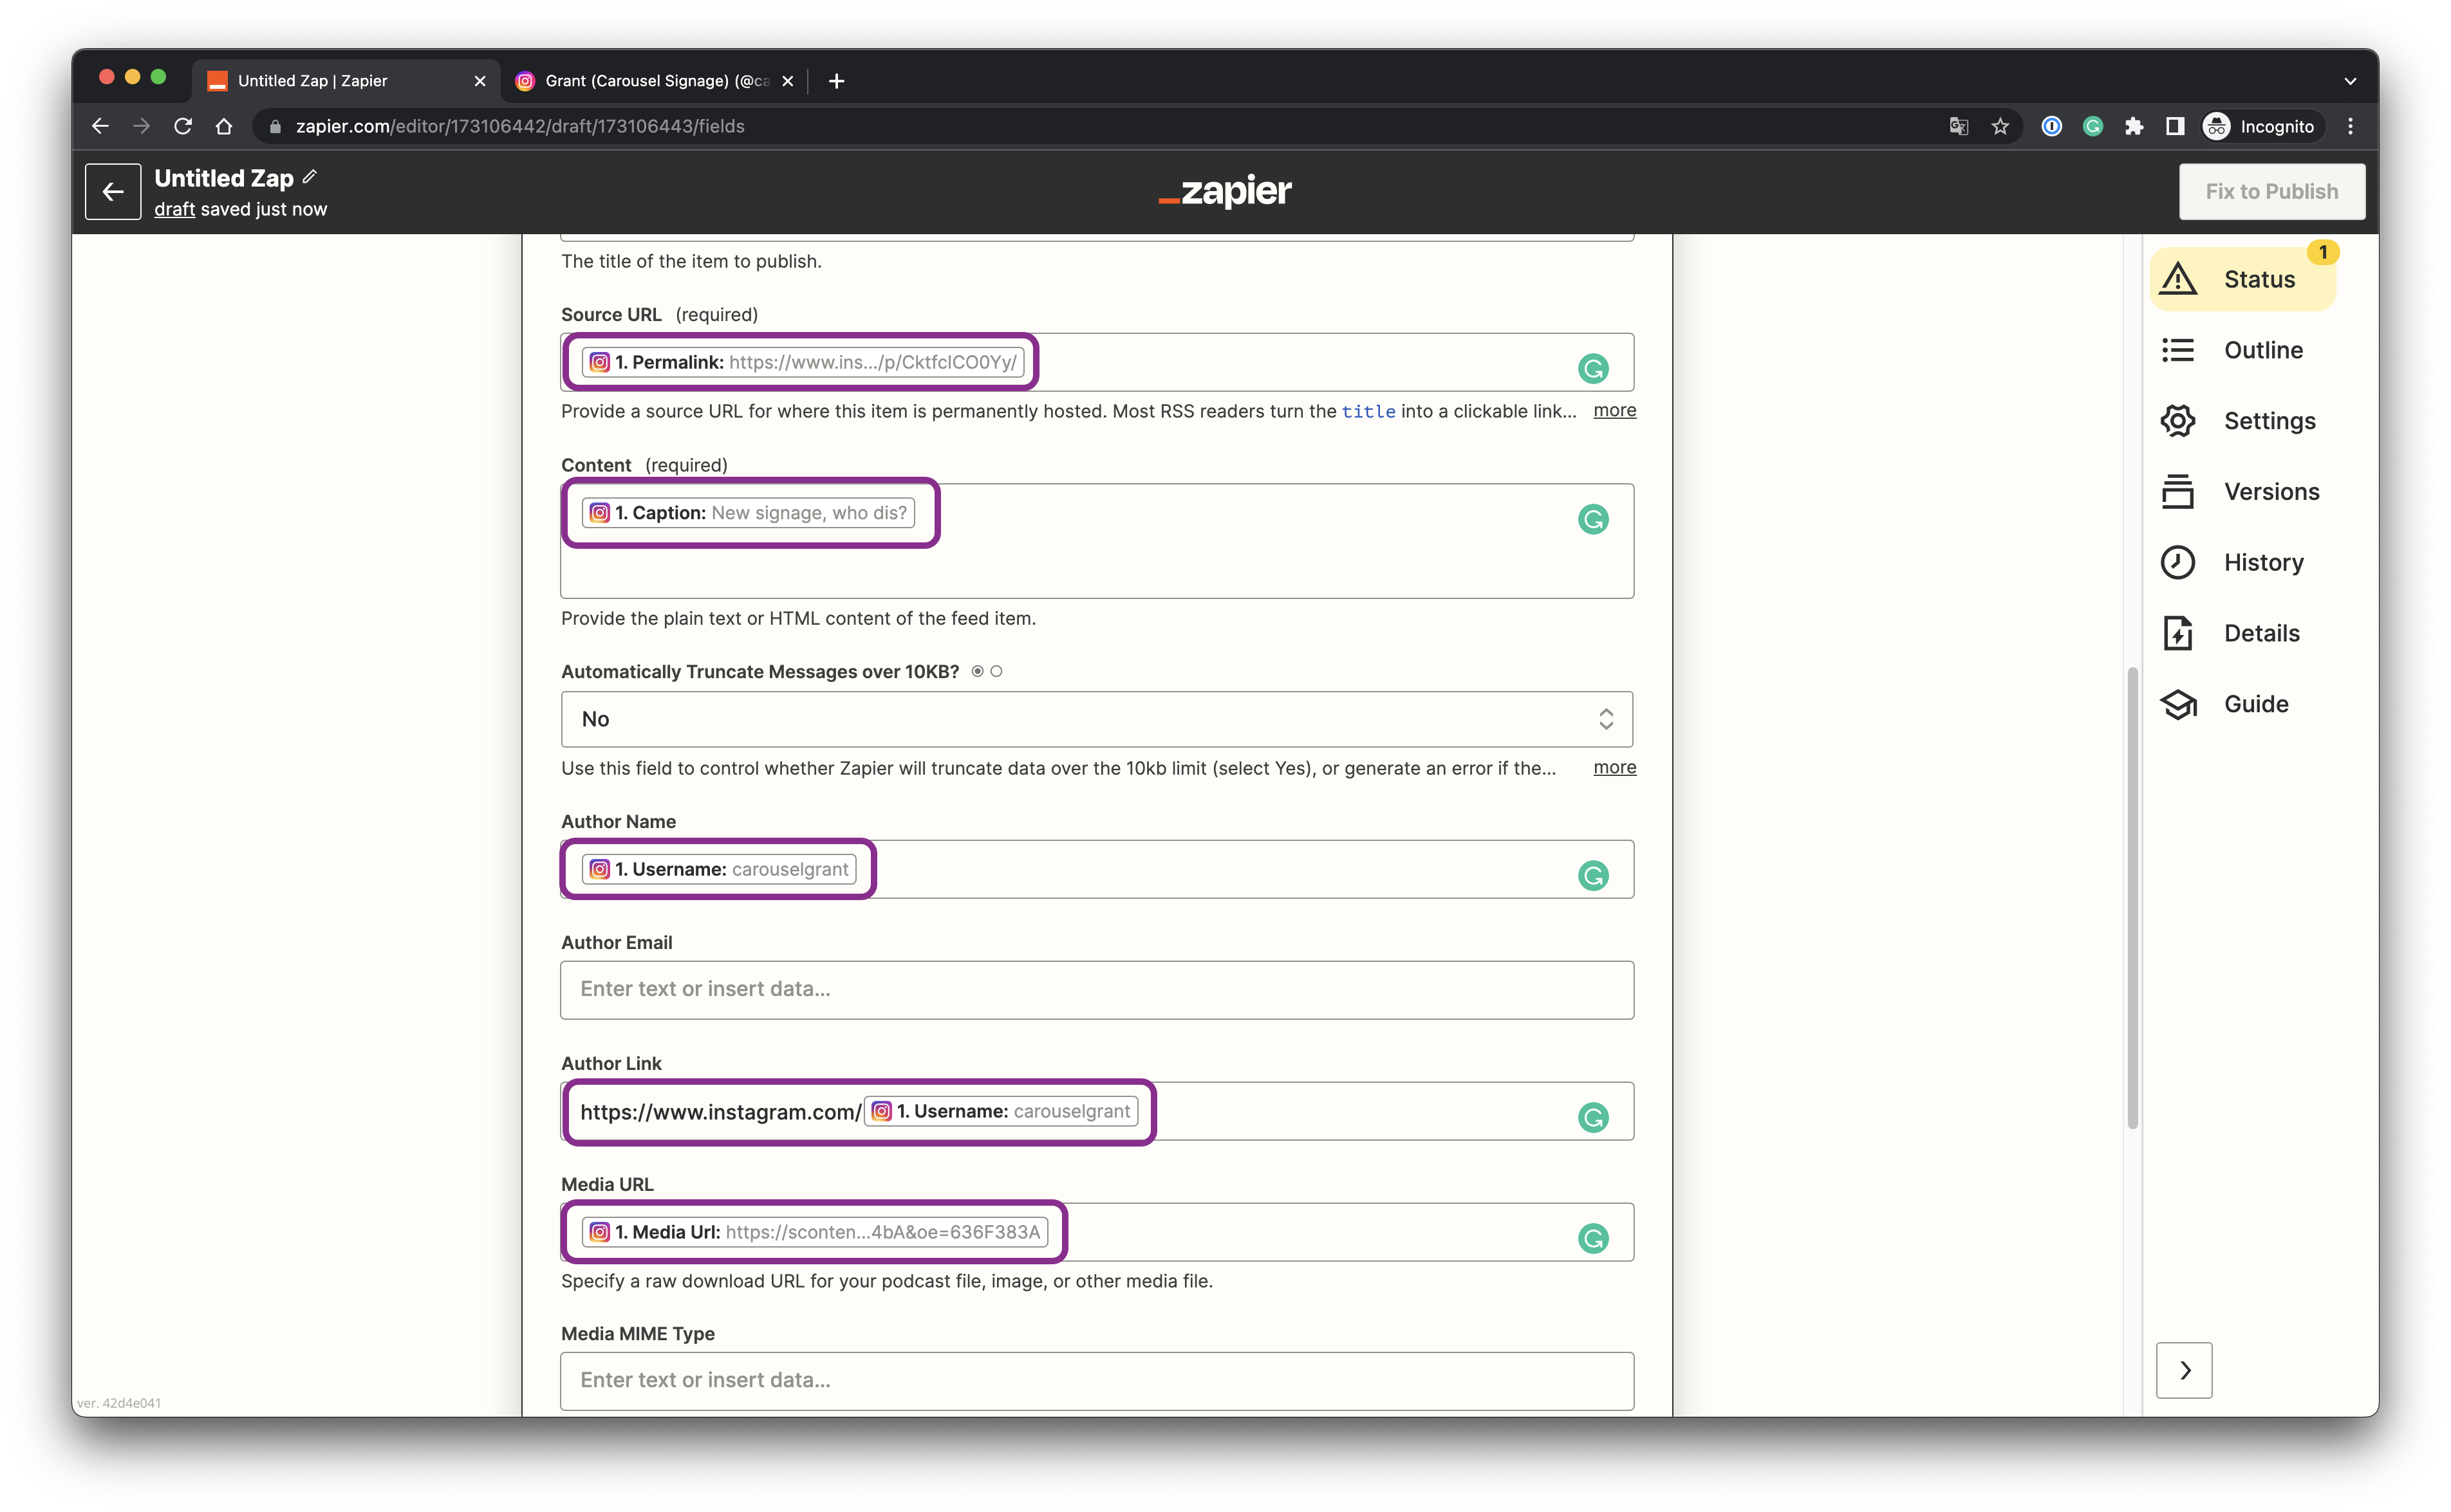The height and width of the screenshot is (1512, 2451).
Task: Expand the Source URL help text with more
Action: click(1615, 410)
